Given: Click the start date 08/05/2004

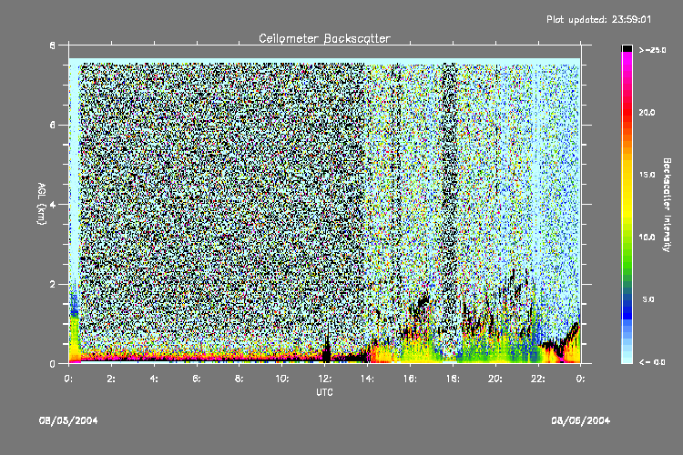Looking at the screenshot, I should (68, 420).
